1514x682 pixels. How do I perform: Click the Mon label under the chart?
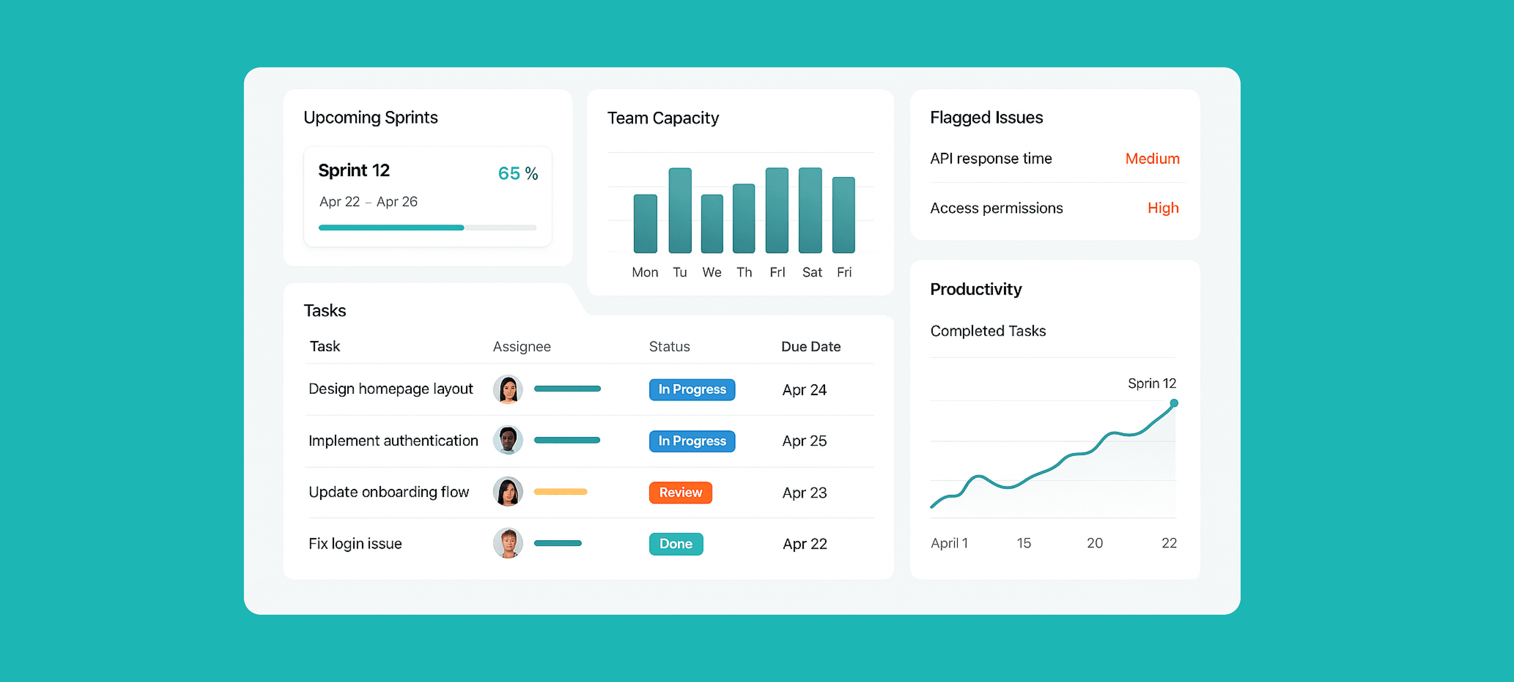(x=645, y=272)
